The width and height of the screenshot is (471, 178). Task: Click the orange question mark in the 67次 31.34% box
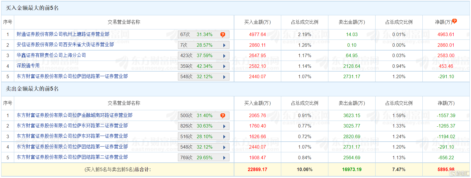click(x=222, y=35)
